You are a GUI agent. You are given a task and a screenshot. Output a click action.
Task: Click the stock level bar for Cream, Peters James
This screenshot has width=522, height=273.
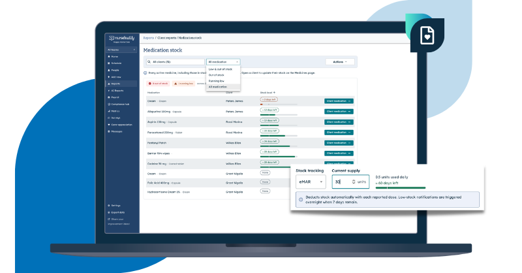tap(279, 104)
